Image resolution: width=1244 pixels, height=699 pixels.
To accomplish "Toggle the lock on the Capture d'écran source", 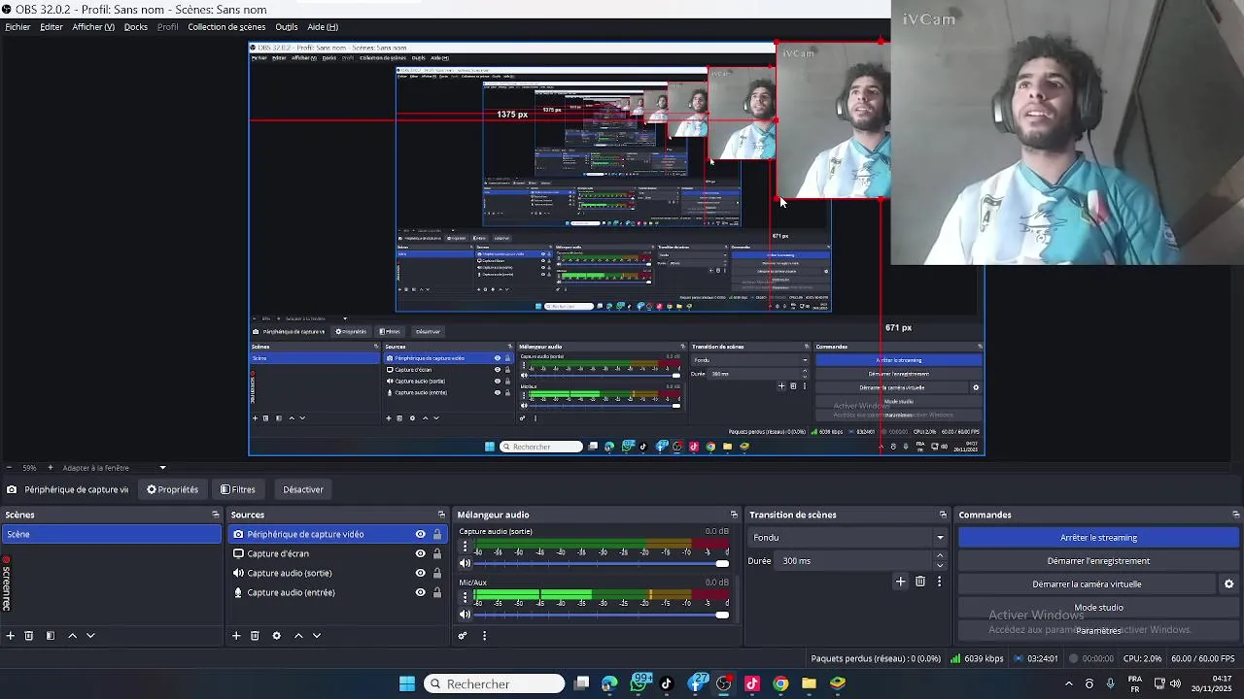I will pos(437,553).
